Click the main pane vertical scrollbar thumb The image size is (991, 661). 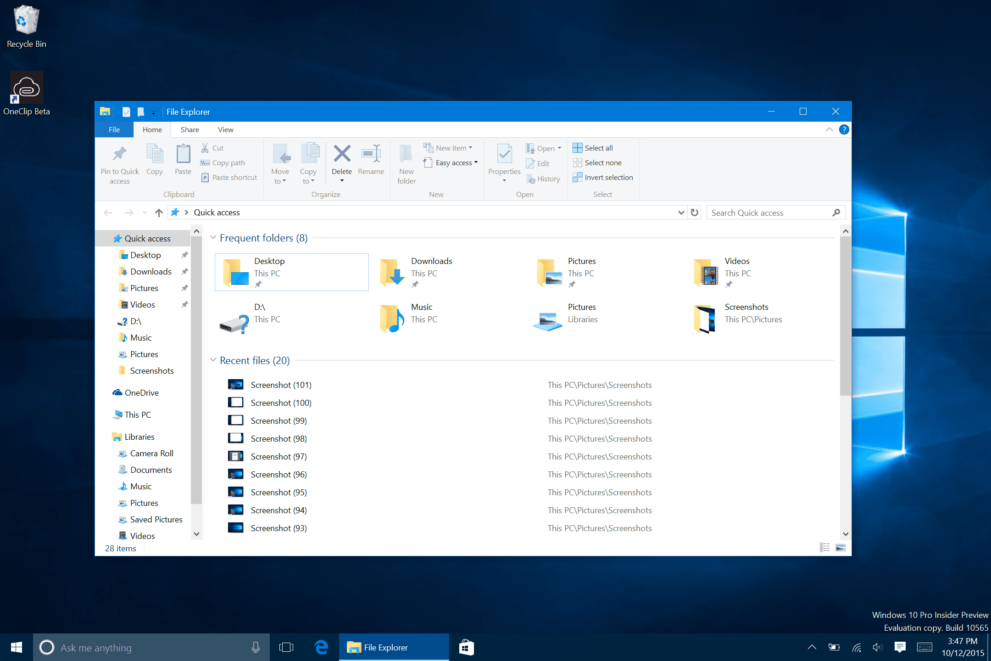845,317
